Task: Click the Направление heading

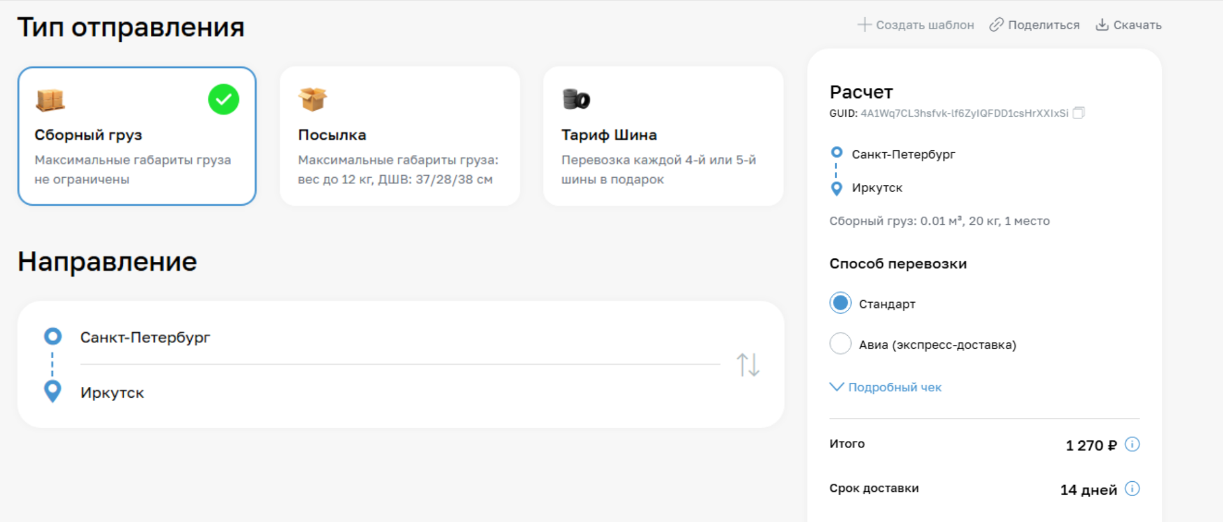Action: pyautogui.click(x=107, y=261)
